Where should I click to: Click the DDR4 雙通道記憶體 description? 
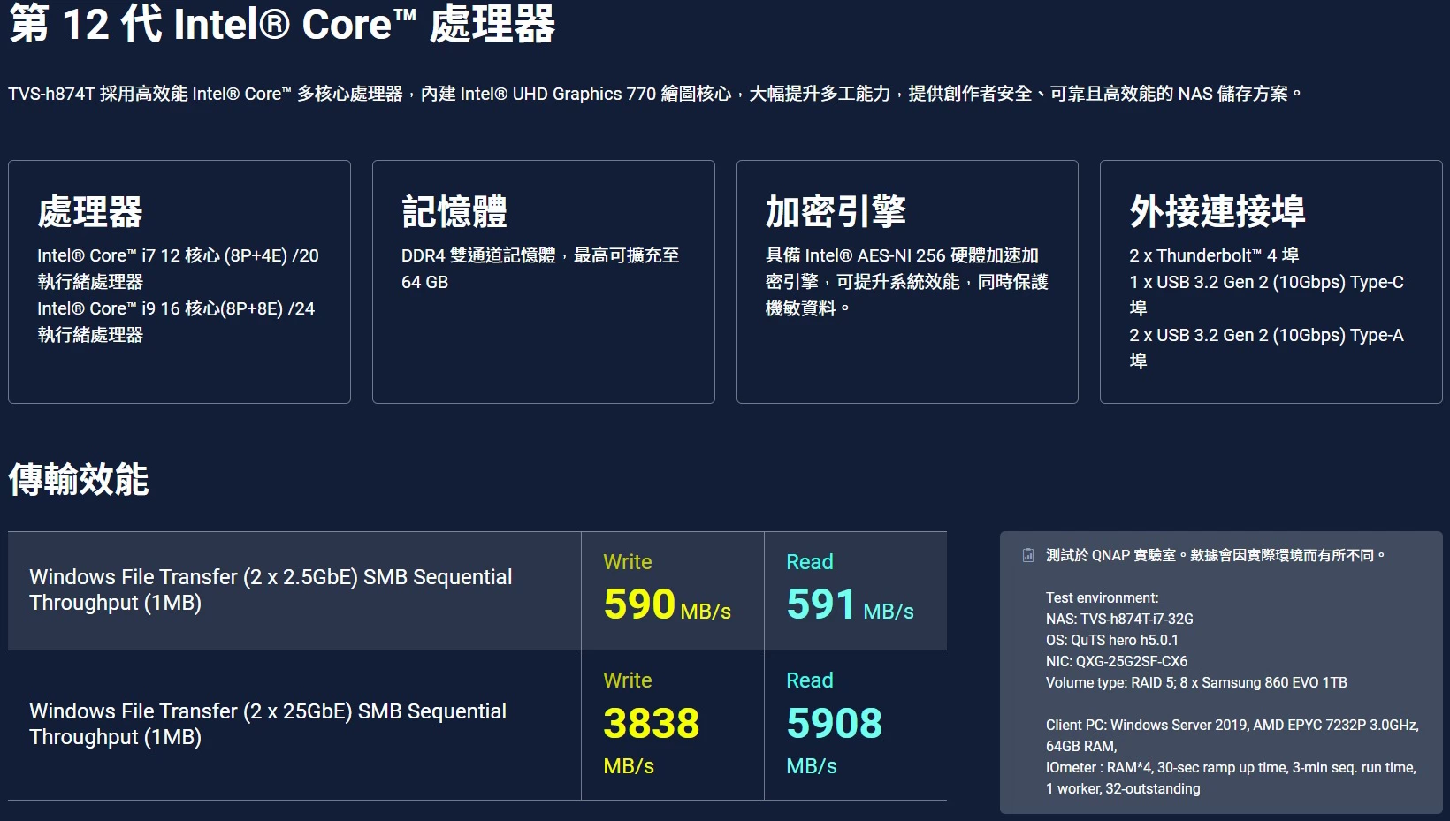pos(540,269)
